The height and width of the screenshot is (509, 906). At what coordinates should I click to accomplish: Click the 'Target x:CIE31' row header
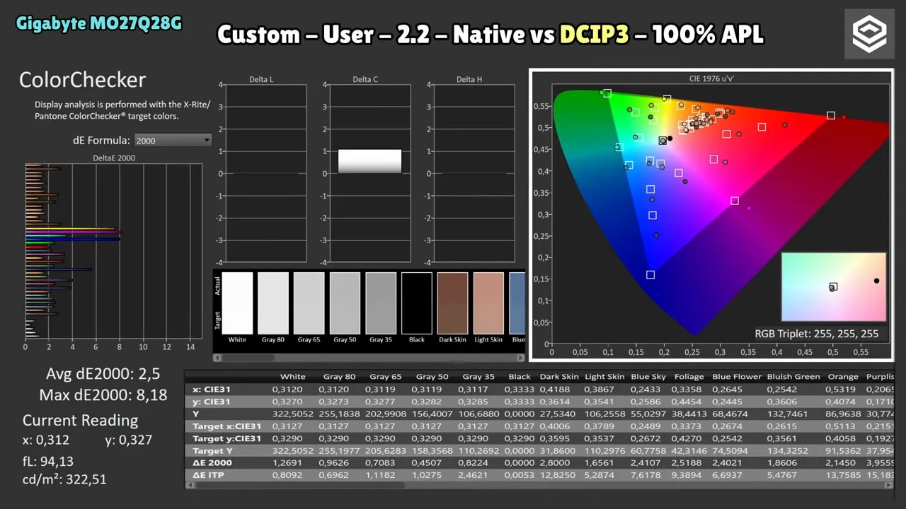[227, 426]
